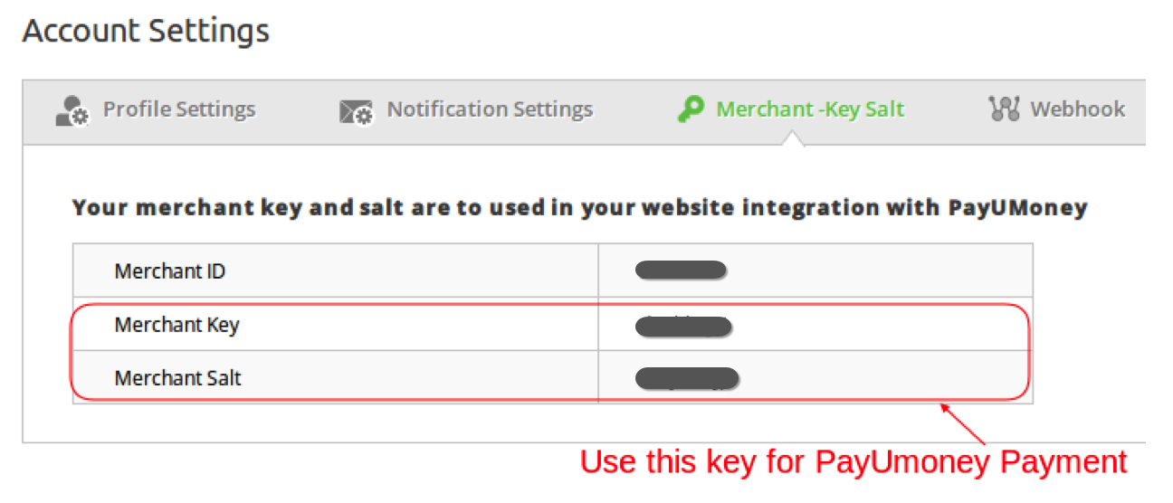Switch to Notification Settings tab
The height and width of the screenshot is (503, 1173).
point(466,109)
